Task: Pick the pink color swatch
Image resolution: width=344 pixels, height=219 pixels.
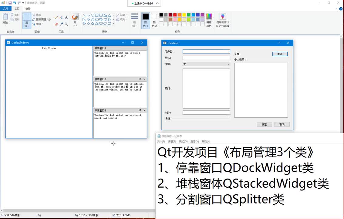Action: [175, 19]
